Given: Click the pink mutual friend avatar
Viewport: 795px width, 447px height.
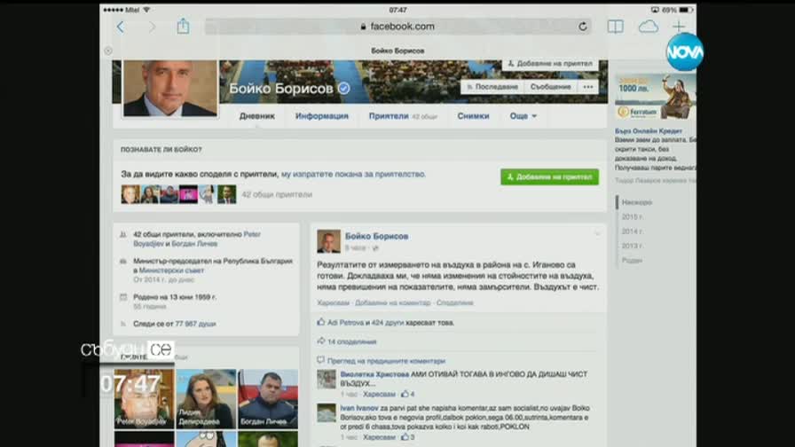Looking at the screenshot, I should (188, 194).
